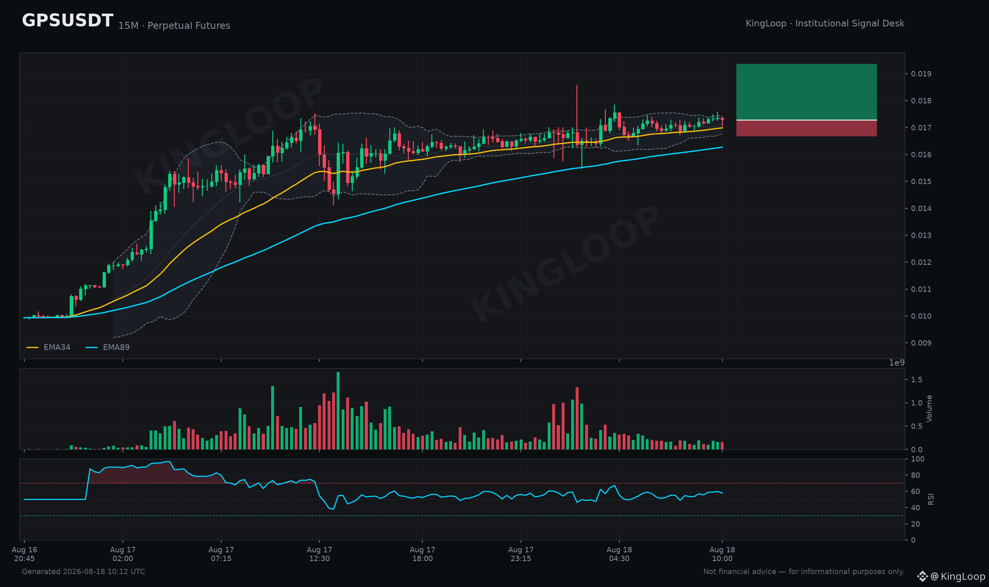Click the 0.010 price axis label

[x=921, y=316]
